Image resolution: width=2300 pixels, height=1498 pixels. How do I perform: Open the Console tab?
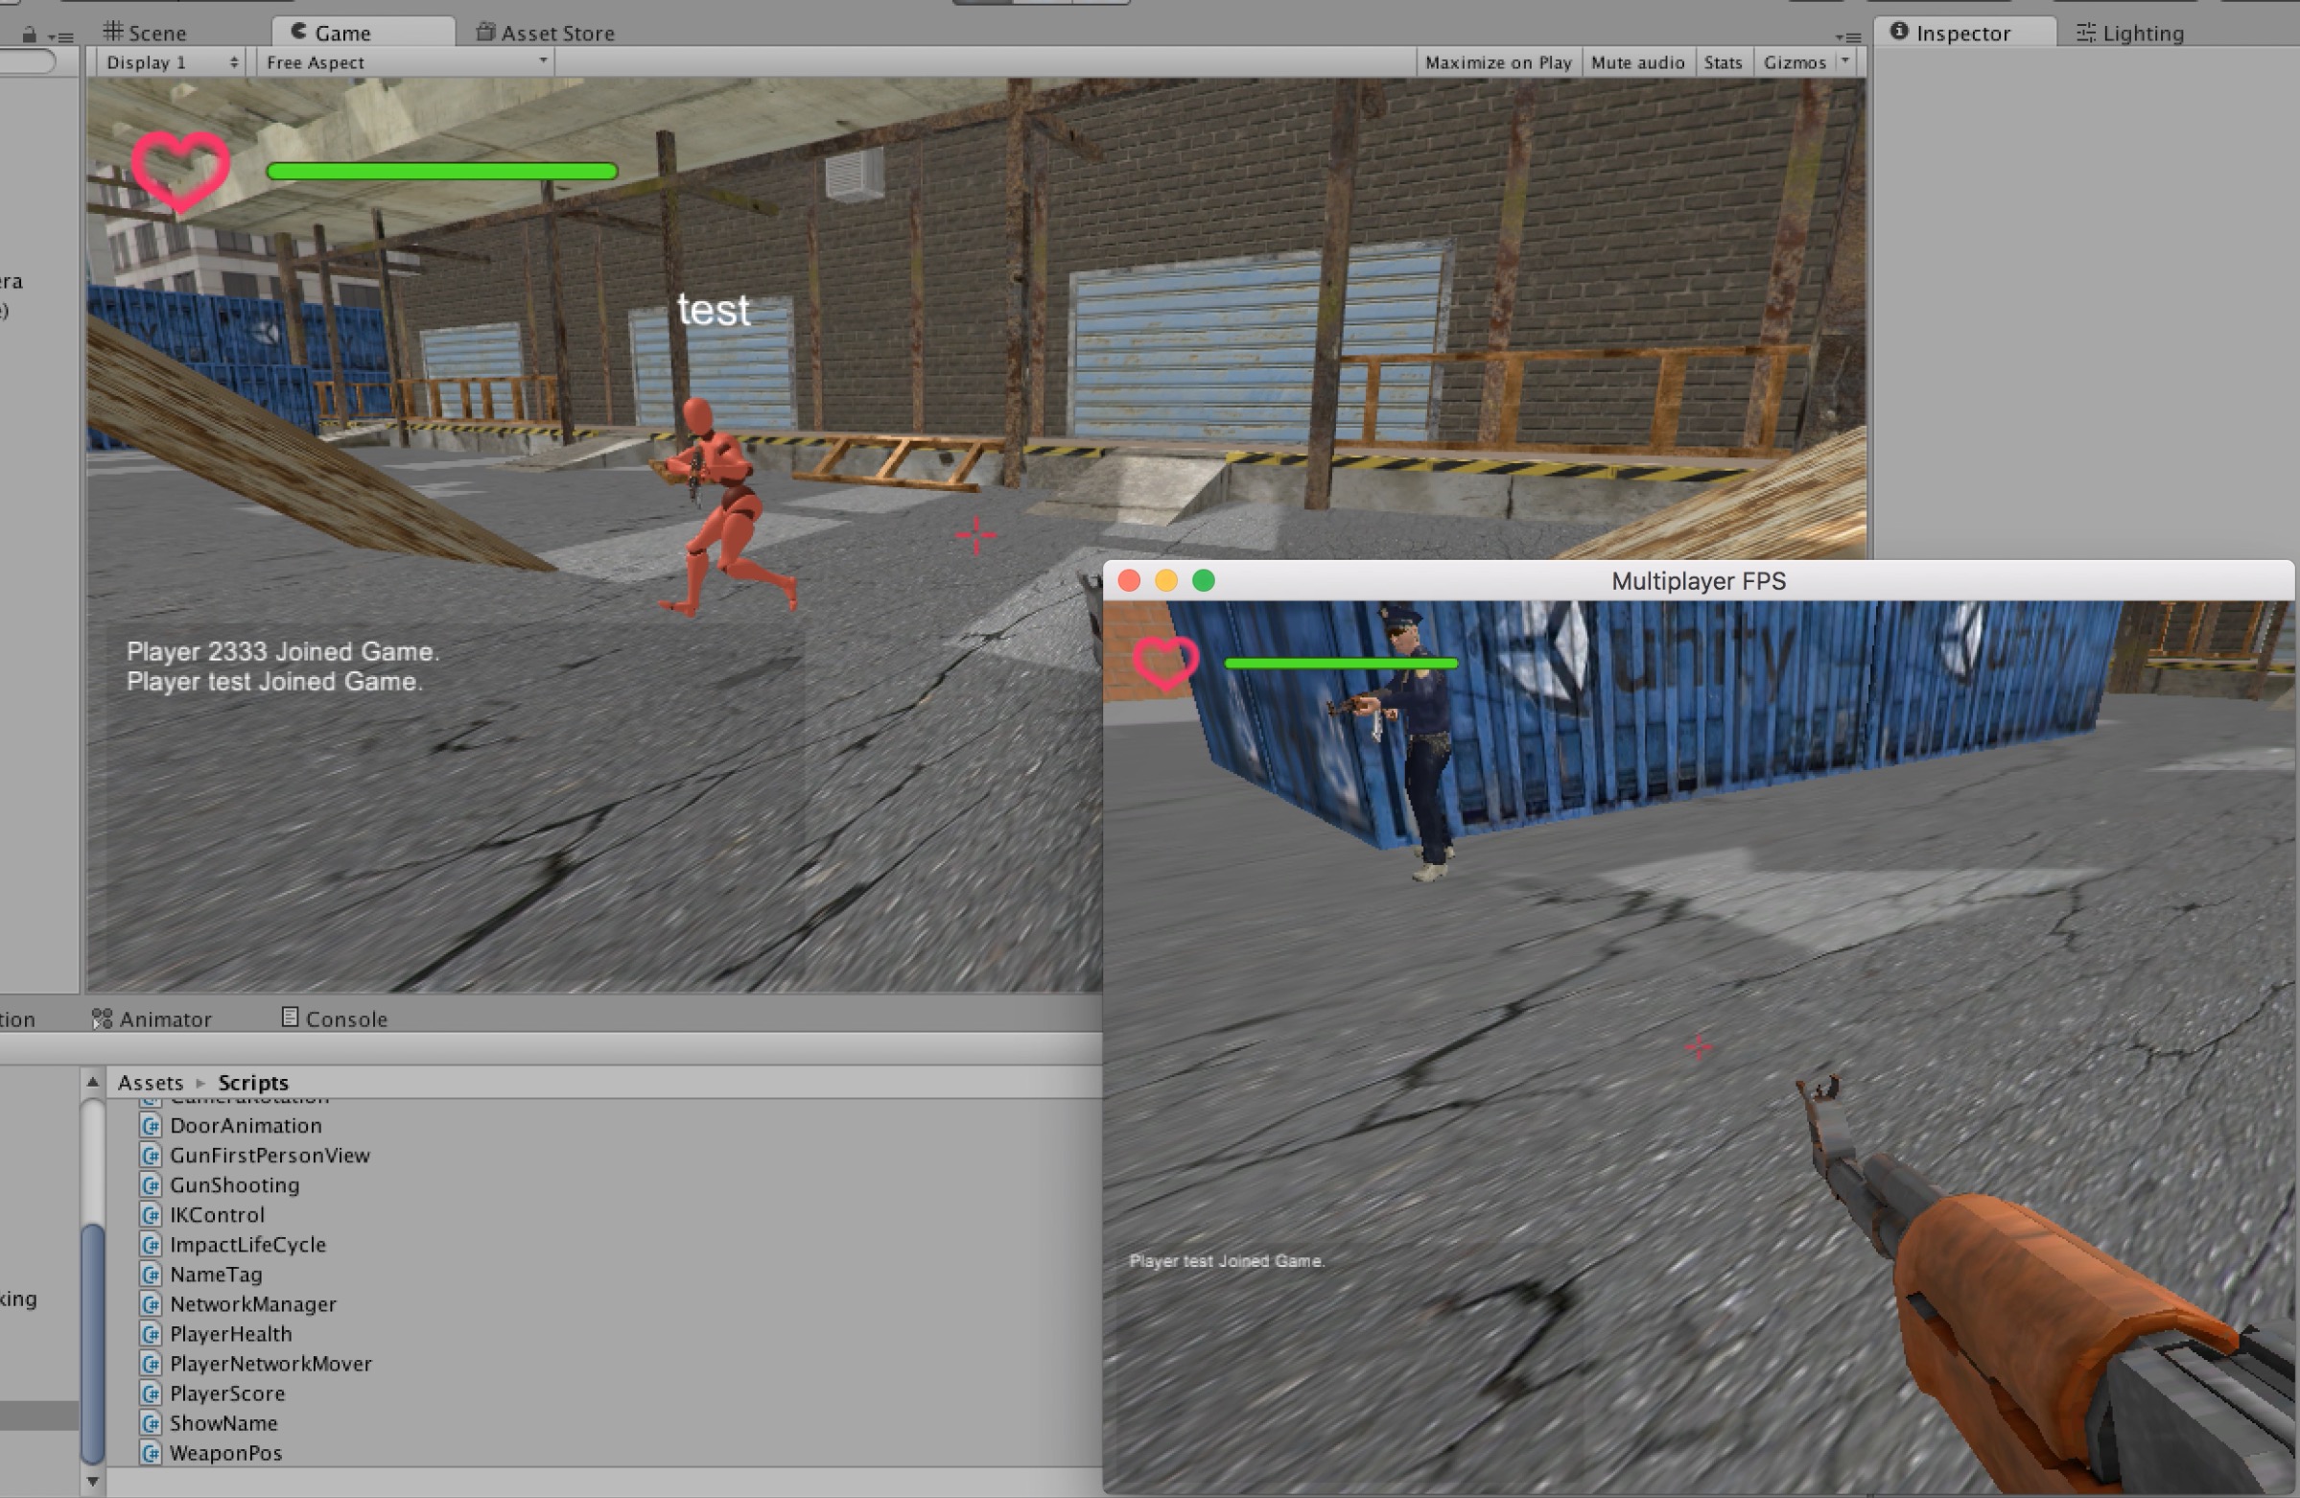pos(335,1018)
